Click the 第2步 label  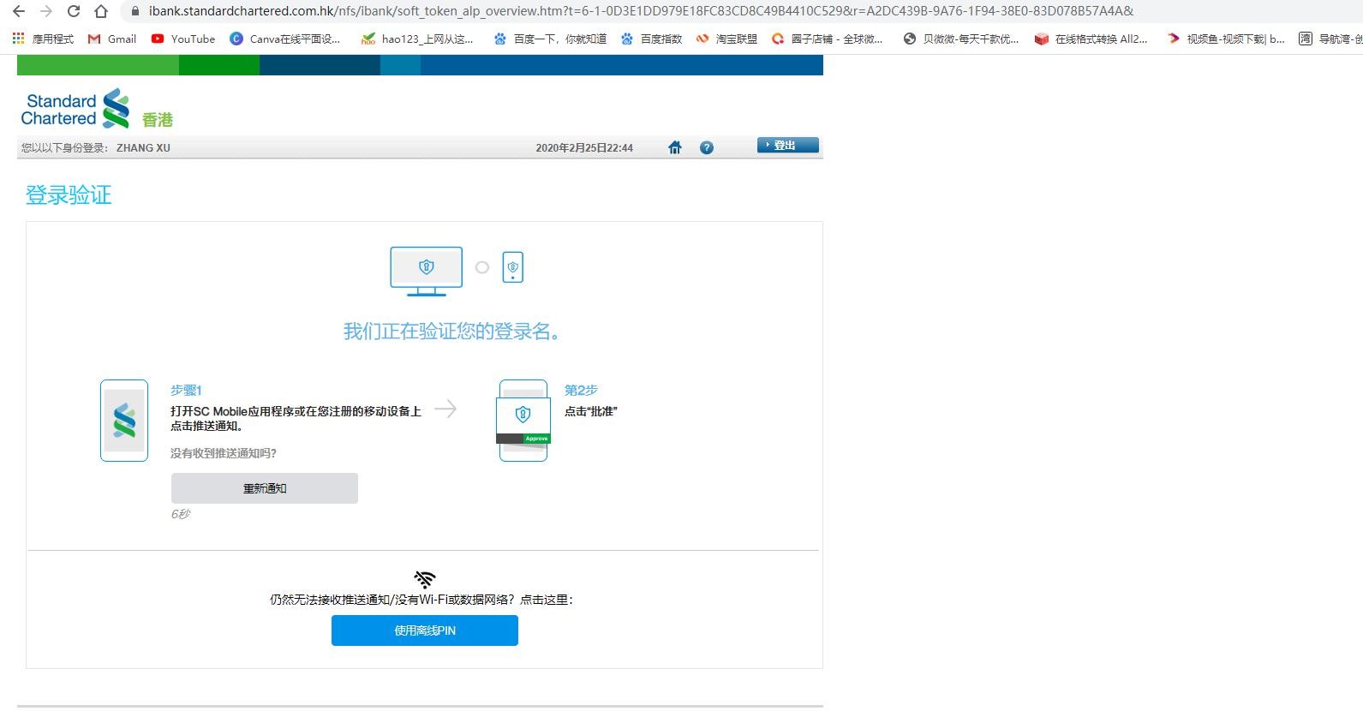click(x=581, y=390)
